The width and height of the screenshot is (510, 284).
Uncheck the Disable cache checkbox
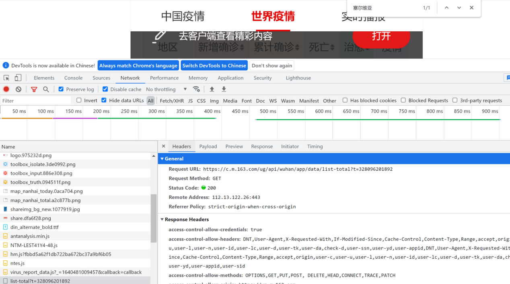pyautogui.click(x=105, y=89)
